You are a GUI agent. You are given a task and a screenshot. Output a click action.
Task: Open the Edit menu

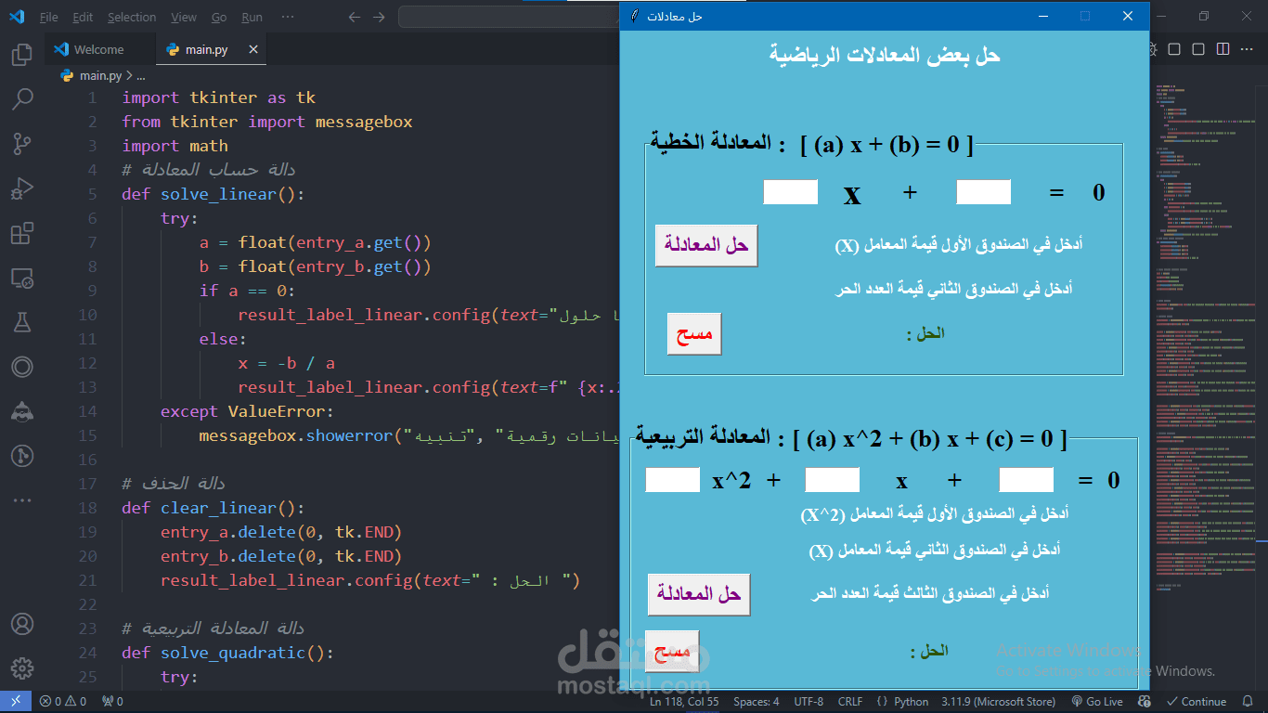[x=83, y=17]
